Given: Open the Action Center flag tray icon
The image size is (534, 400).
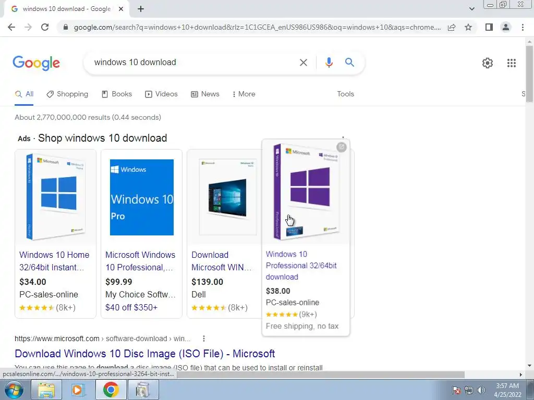Looking at the screenshot, I should [456, 390].
